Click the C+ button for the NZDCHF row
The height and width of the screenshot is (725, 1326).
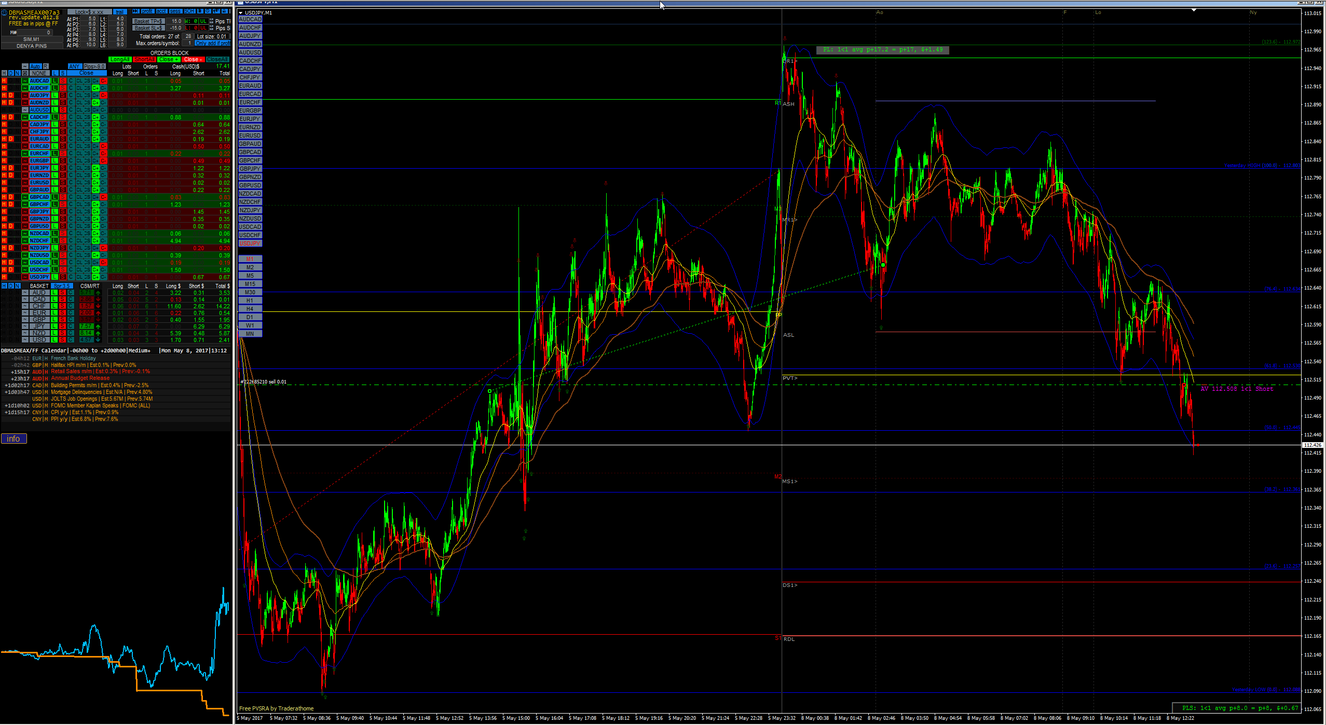[x=95, y=241]
